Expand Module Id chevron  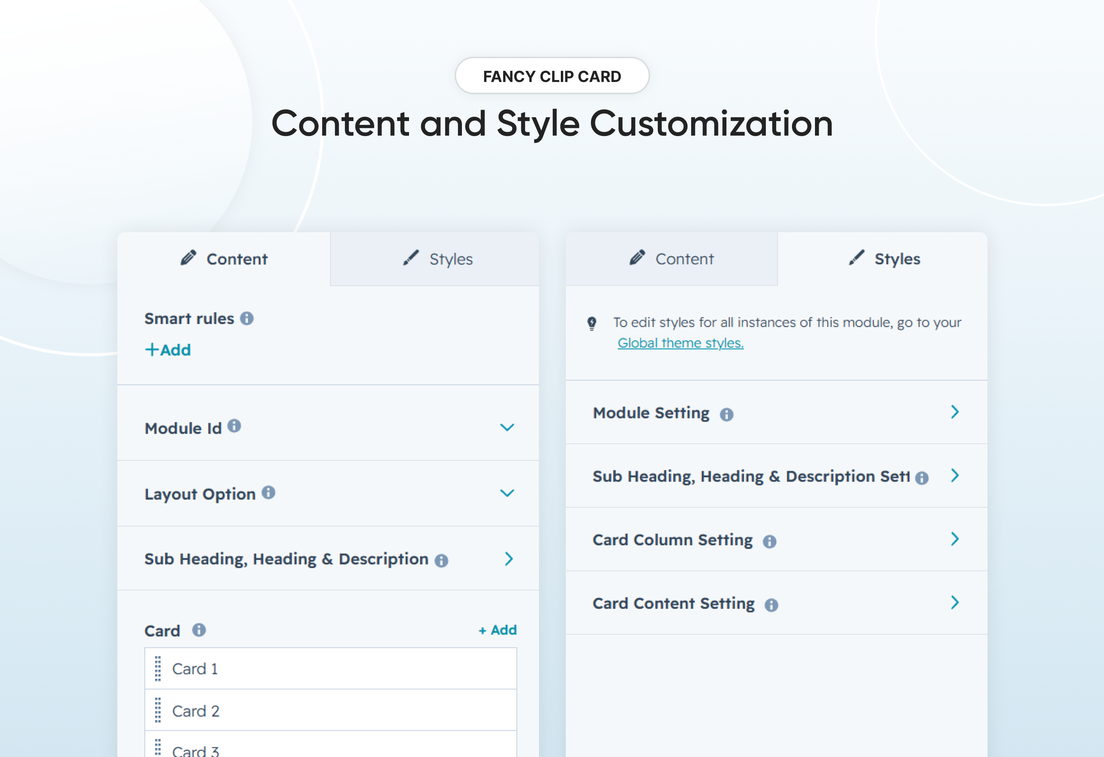[x=508, y=428]
